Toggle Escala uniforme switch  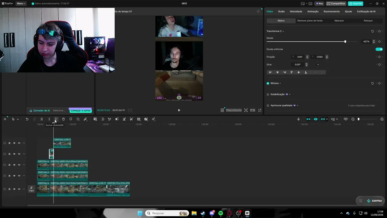(379, 49)
